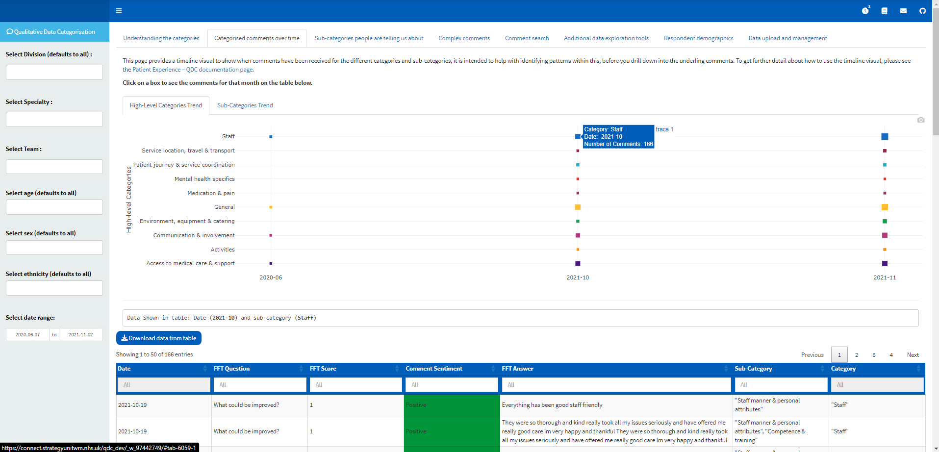This screenshot has width=939, height=452.
Task: Switch to the Sub-Categories Trend tab
Action: coord(245,105)
